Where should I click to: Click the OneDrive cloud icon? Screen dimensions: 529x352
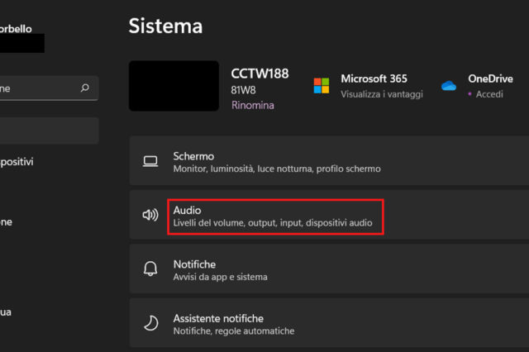pyautogui.click(x=449, y=86)
